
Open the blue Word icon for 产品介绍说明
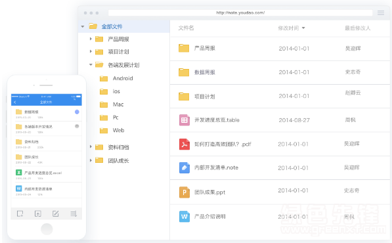click(x=185, y=217)
